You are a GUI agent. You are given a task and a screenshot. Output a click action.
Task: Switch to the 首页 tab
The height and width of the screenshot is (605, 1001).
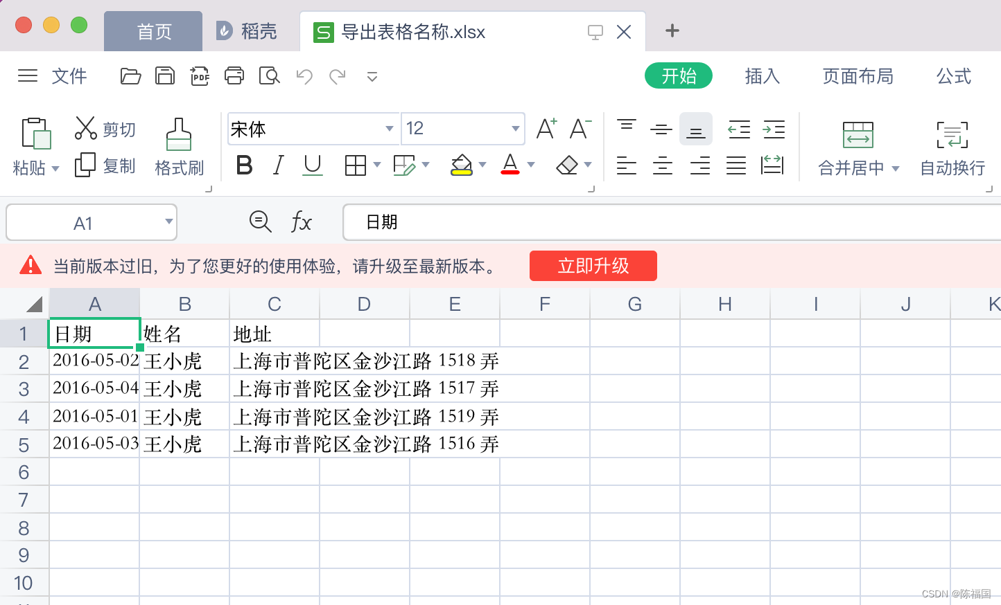click(153, 32)
